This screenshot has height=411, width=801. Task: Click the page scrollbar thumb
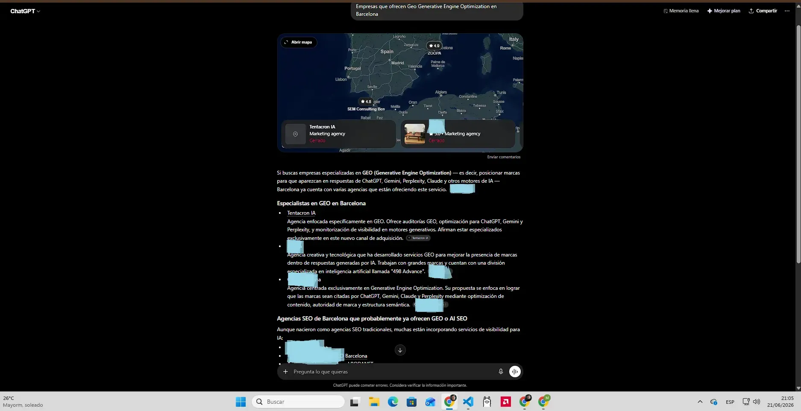(x=798, y=144)
